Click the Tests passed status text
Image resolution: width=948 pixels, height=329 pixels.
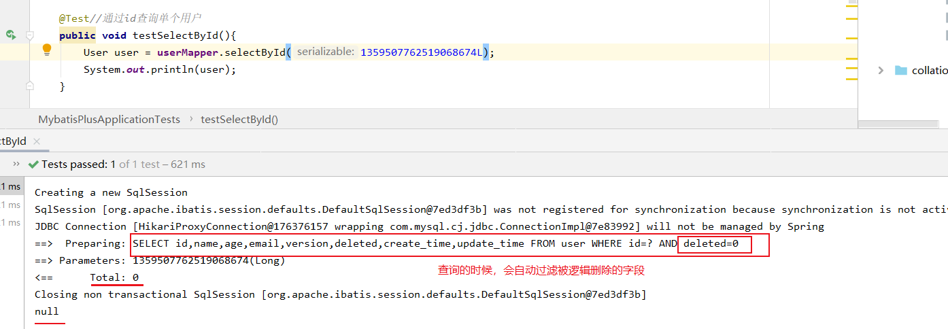tap(74, 164)
